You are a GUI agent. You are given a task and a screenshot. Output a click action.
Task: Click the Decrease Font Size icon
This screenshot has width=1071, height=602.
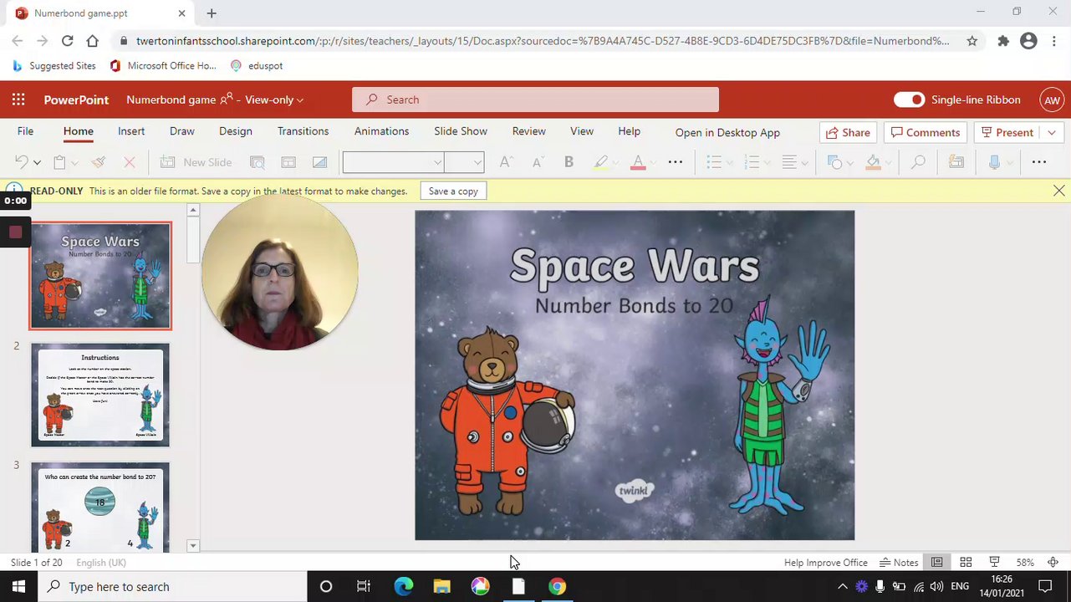538,162
